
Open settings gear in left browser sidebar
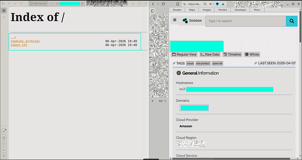click(x=4, y=156)
